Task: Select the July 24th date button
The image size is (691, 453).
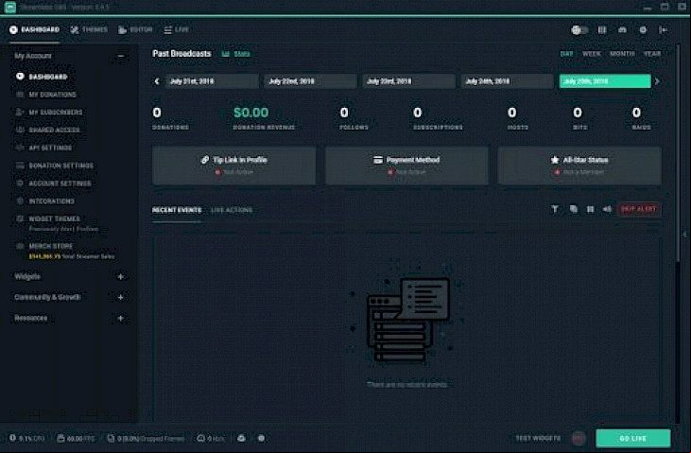Action: [x=508, y=81]
